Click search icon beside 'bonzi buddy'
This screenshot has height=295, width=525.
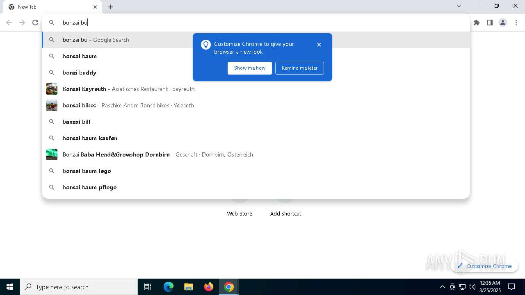click(x=52, y=73)
